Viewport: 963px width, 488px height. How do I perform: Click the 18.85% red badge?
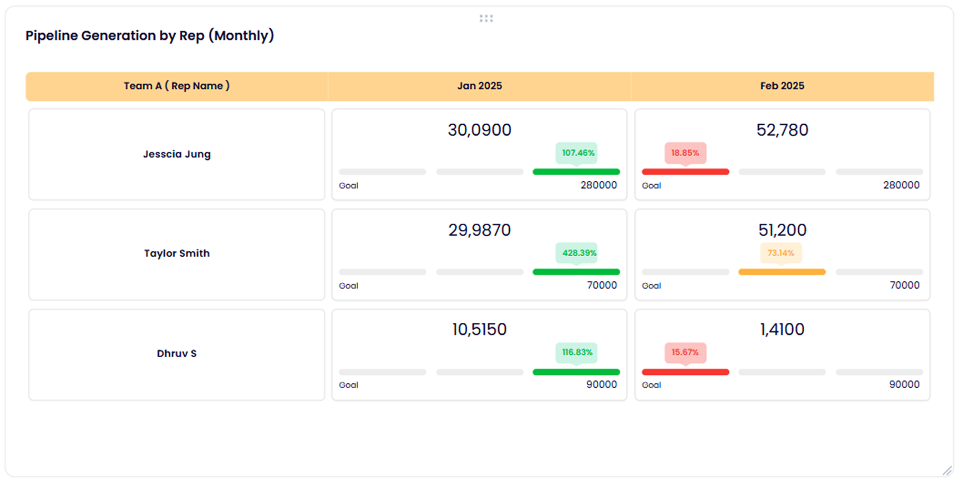tap(685, 153)
